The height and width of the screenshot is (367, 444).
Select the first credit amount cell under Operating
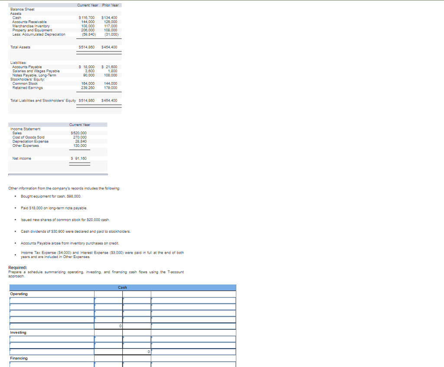[137, 300]
